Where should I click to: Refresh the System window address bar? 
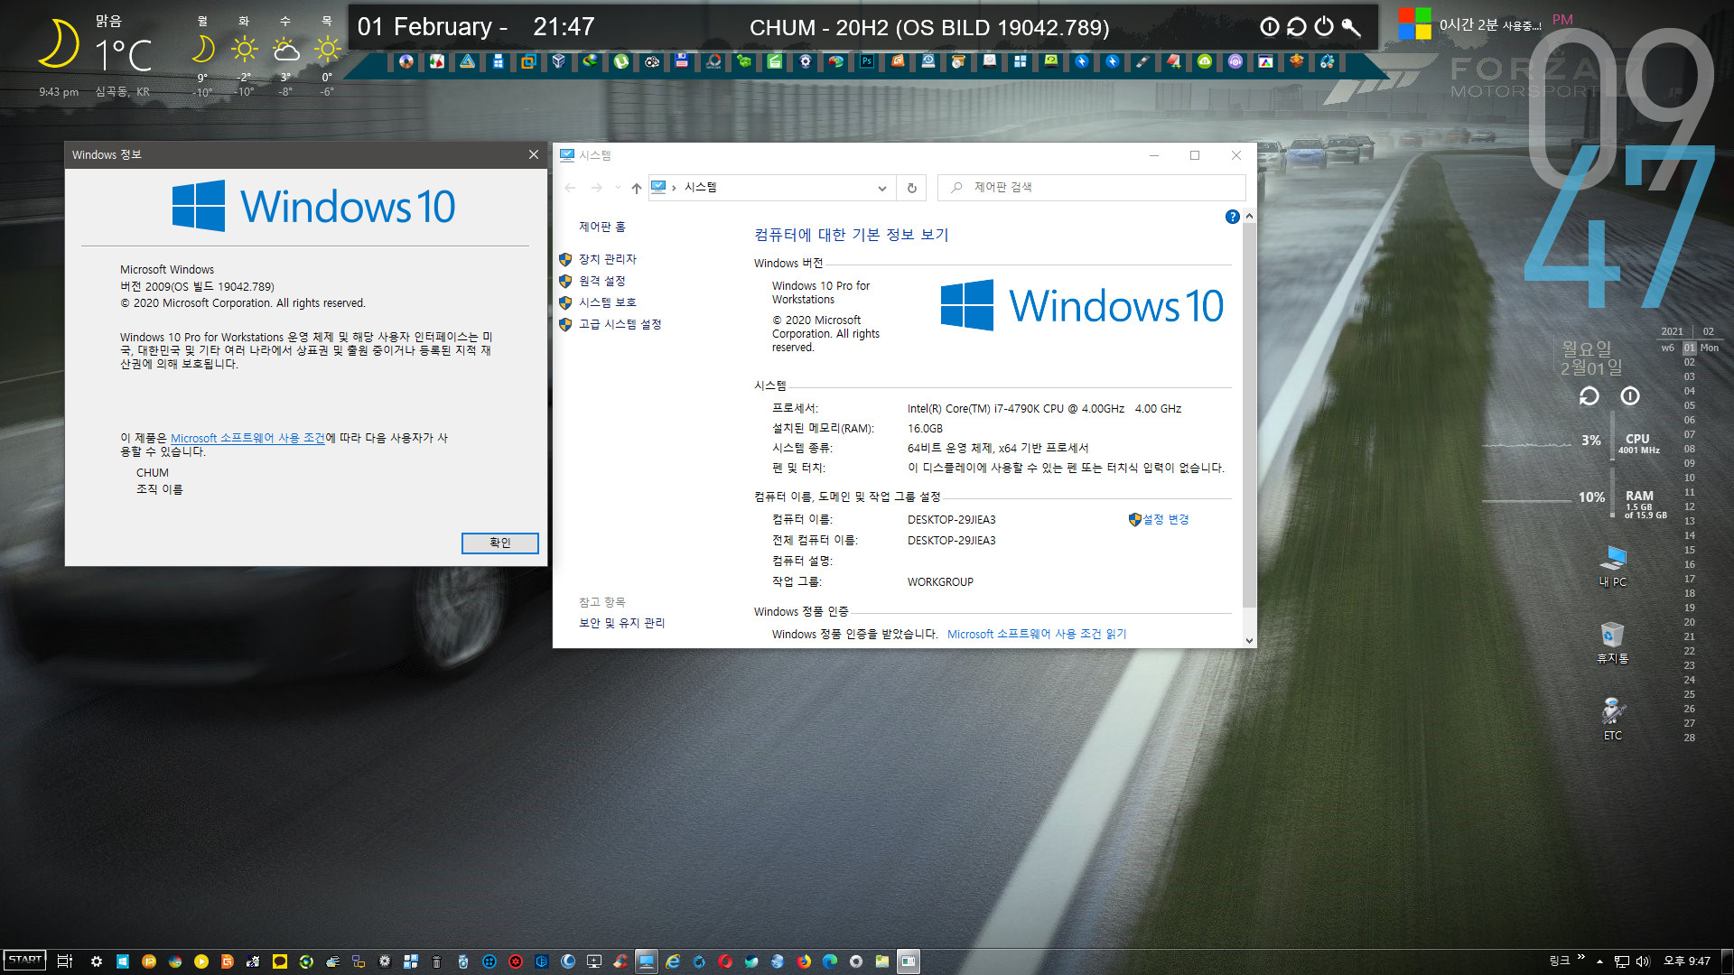coord(911,188)
